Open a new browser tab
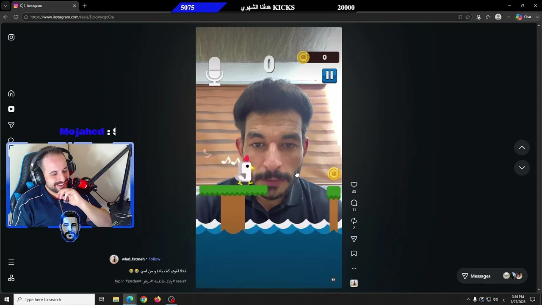 click(85, 6)
